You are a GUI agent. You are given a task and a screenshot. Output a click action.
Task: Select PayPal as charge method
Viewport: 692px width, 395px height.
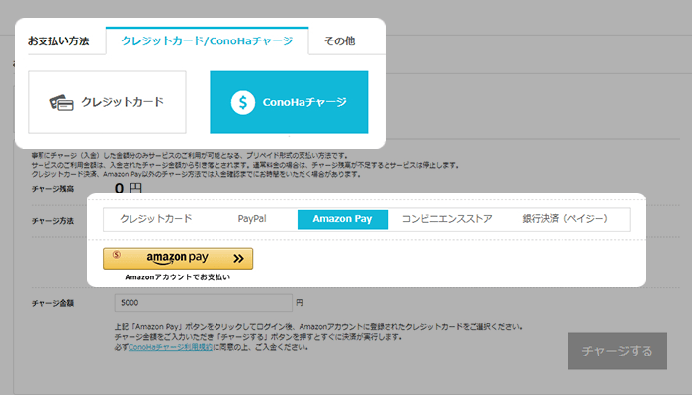[x=252, y=219]
